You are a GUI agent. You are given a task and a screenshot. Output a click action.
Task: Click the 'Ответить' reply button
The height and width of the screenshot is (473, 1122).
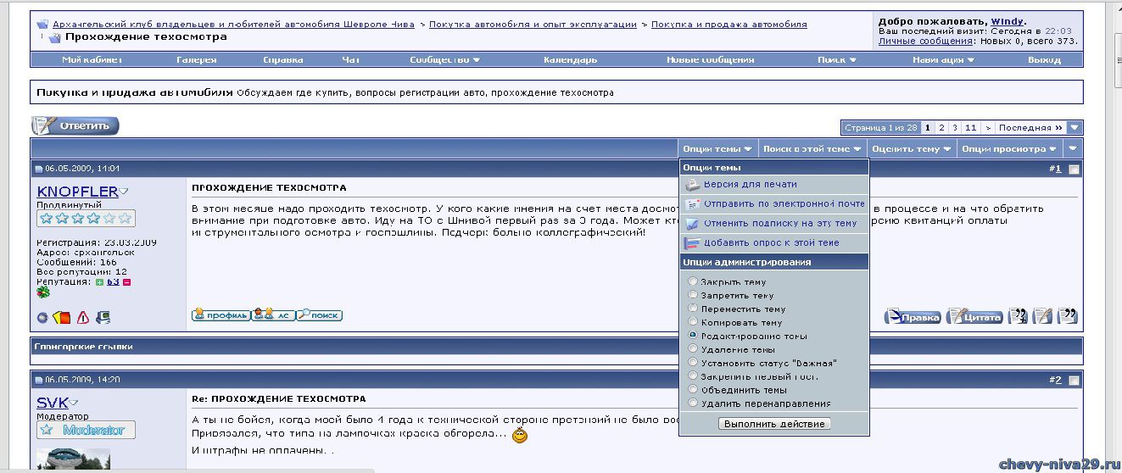75,126
